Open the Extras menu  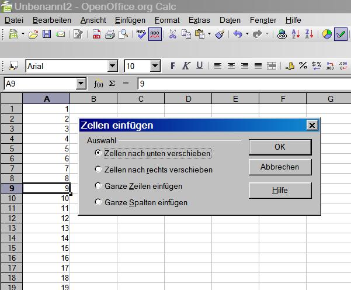pyautogui.click(x=199, y=20)
